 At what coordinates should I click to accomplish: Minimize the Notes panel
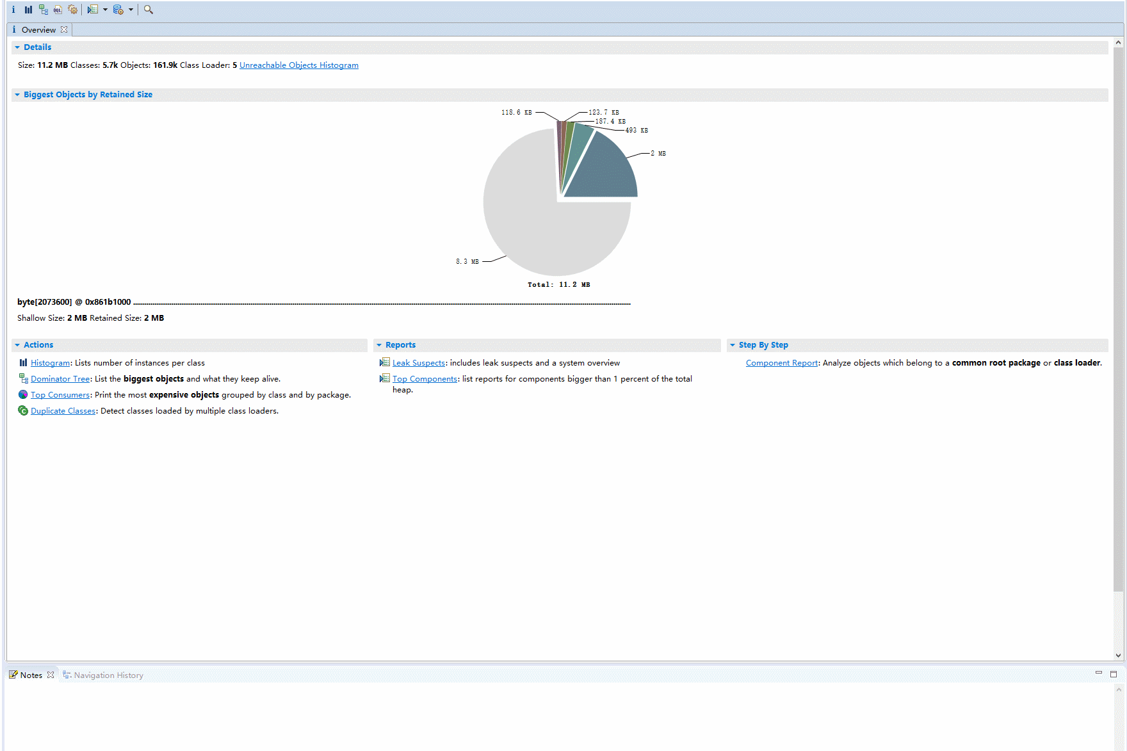coord(1099,674)
